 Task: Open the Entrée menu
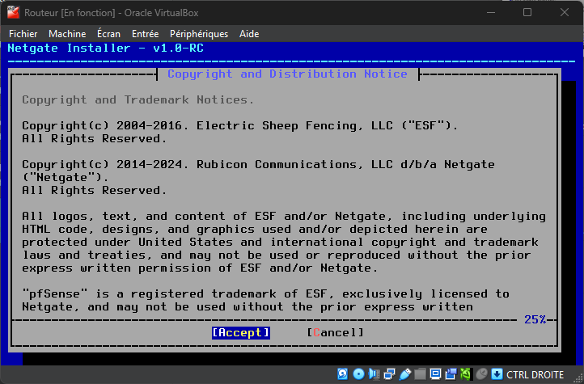145,34
